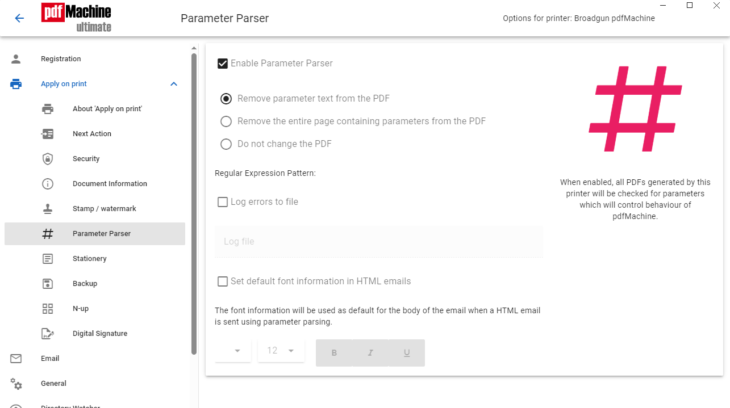Image resolution: width=730 pixels, height=408 pixels.
Task: Toggle the Bold formatting button
Action: pyautogui.click(x=334, y=353)
